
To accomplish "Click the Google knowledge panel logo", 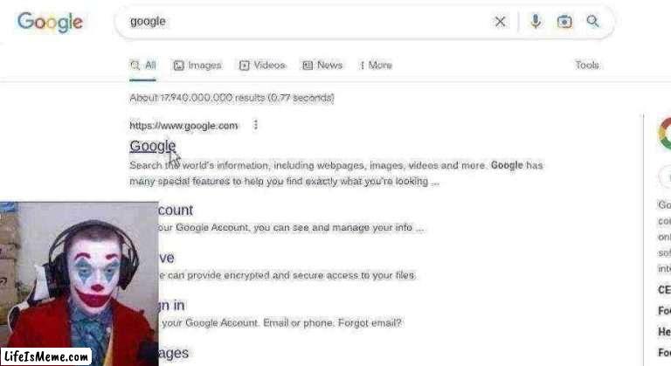I will click(665, 134).
